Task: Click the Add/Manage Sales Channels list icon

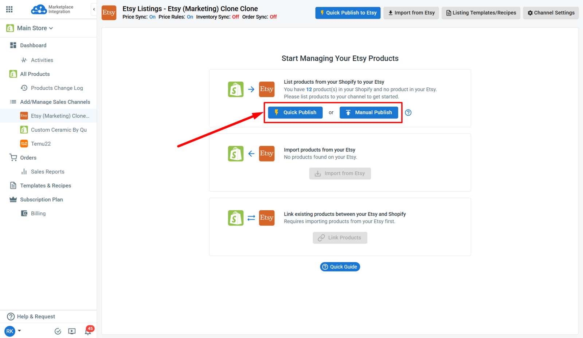Action: tap(13, 102)
